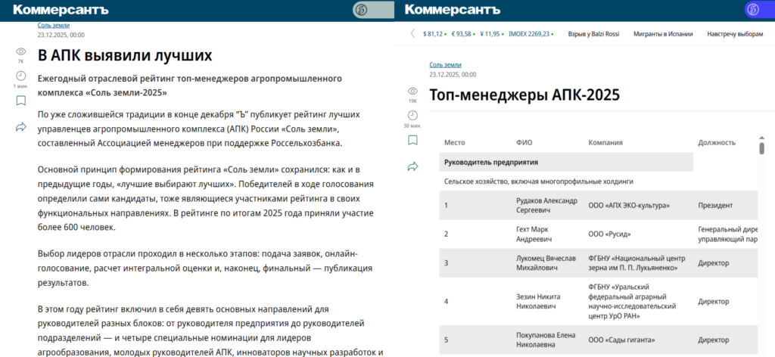Image resolution: width=775 pixels, height=357 pixels.
Task: Click the subtitle about the «Соль земли-2025» rating
Action: [x=190, y=85]
